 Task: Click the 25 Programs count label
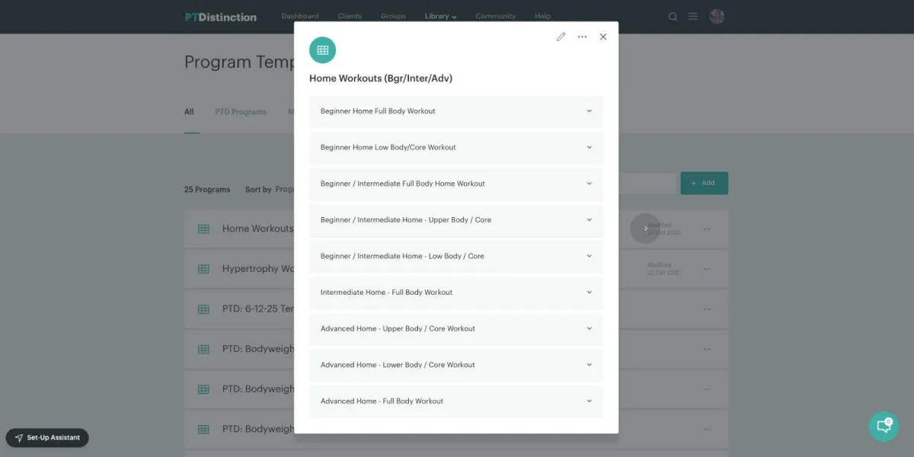click(207, 190)
